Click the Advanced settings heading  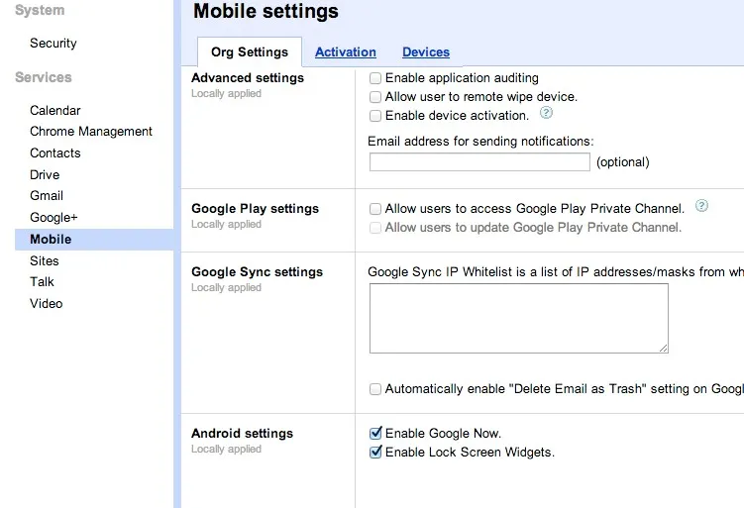248,78
